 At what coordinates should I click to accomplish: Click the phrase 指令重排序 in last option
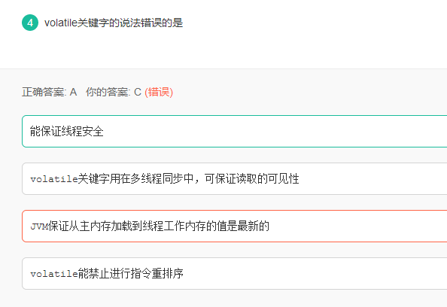pyautogui.click(x=157, y=273)
